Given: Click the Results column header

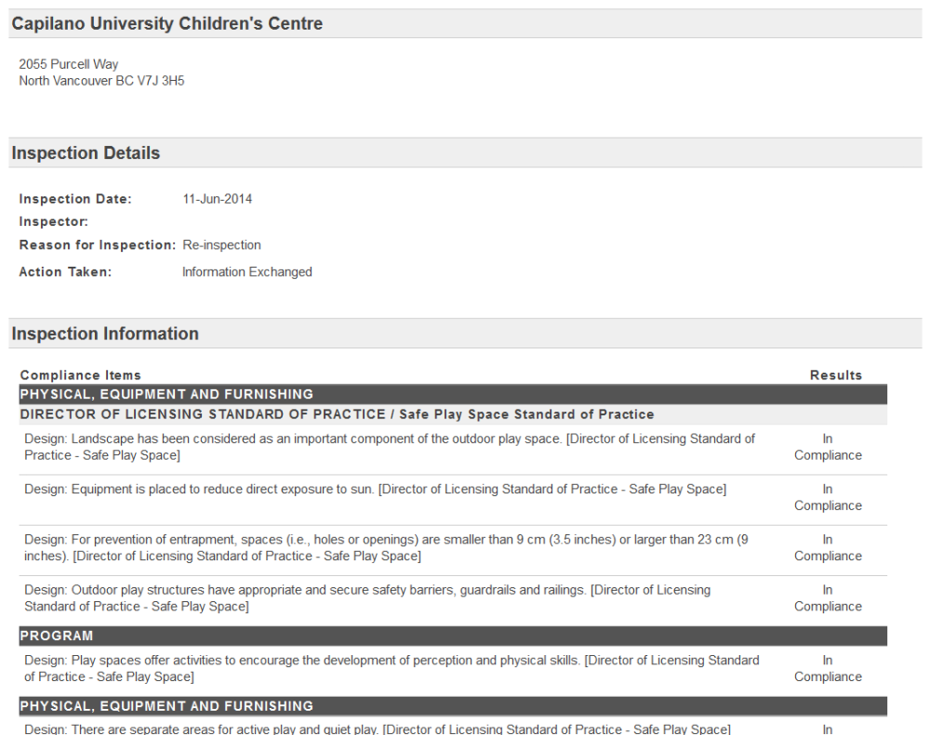Looking at the screenshot, I should coord(835,375).
